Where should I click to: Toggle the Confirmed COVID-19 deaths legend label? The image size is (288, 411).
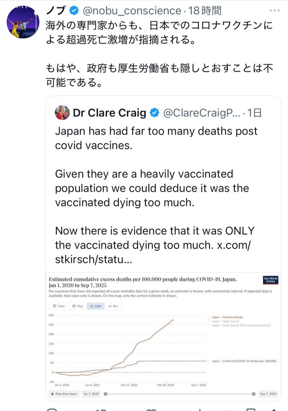coord(244,361)
